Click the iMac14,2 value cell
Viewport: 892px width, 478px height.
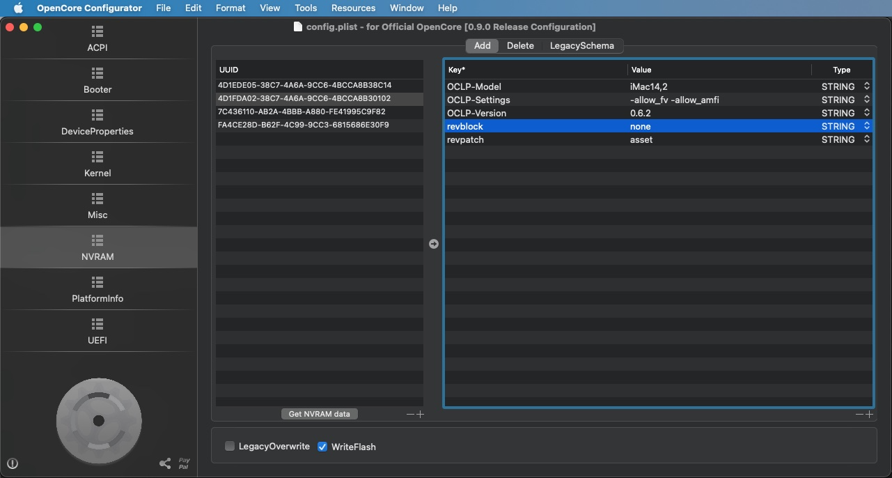(719, 86)
